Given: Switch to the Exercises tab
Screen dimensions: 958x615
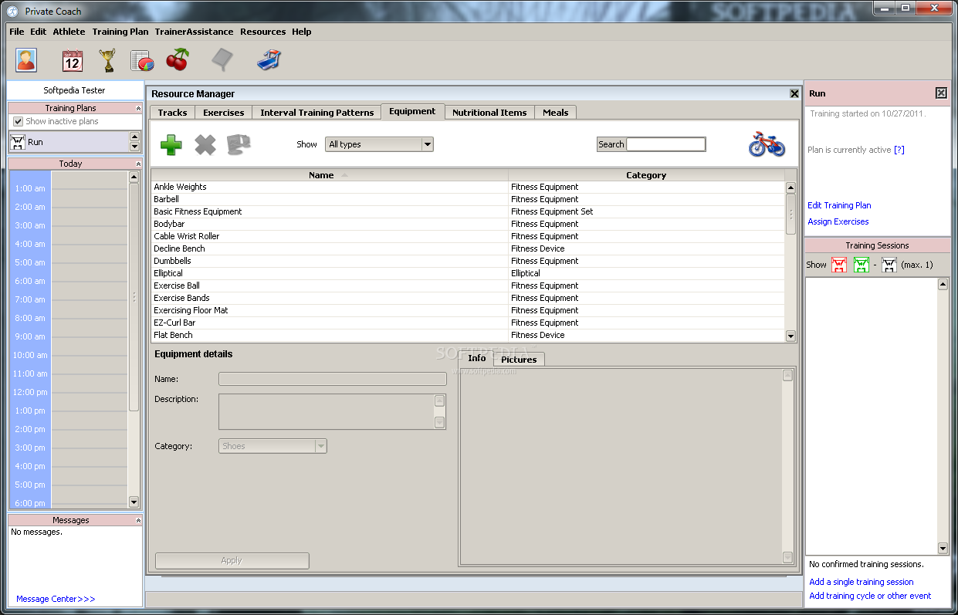Looking at the screenshot, I should [224, 113].
